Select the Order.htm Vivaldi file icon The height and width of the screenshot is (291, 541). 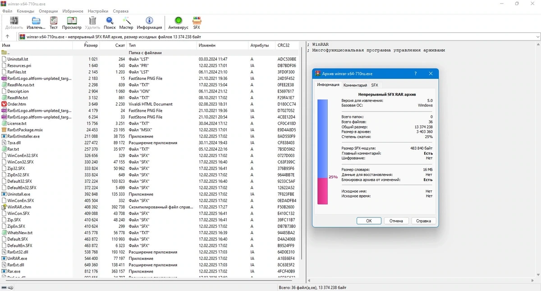coord(4,104)
